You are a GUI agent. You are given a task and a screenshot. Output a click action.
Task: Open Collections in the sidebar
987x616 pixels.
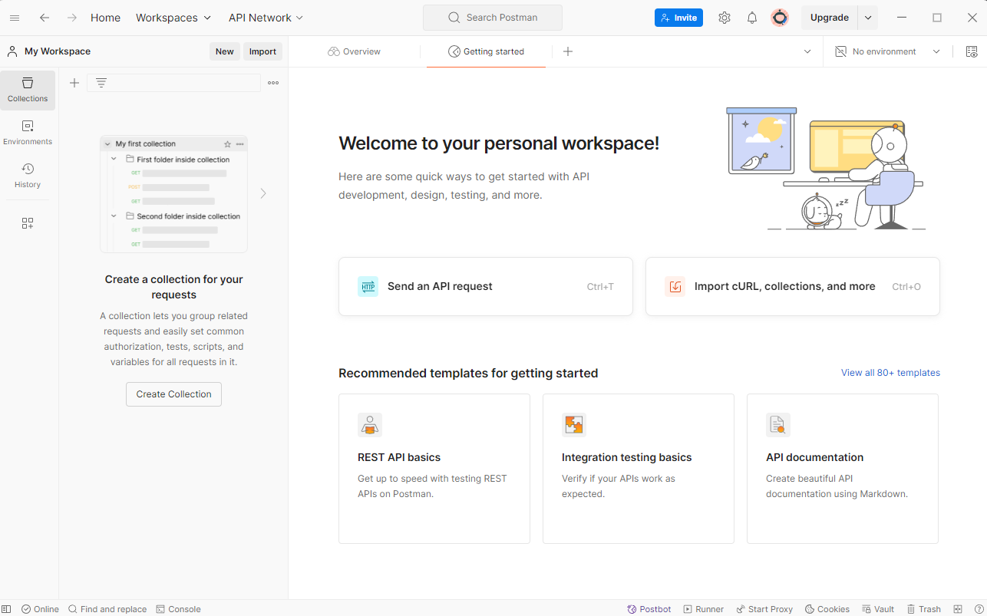(28, 90)
